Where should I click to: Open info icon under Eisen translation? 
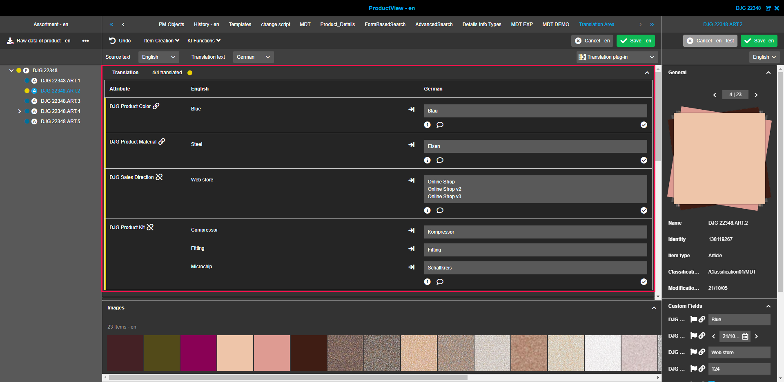(427, 160)
